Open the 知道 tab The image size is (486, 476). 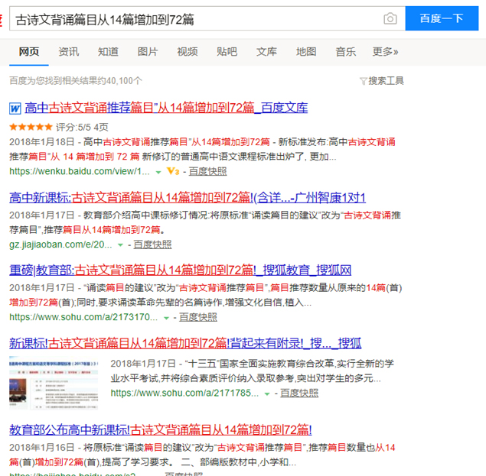(108, 51)
